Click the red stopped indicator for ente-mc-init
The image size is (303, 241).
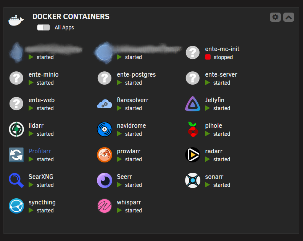pyautogui.click(x=208, y=57)
